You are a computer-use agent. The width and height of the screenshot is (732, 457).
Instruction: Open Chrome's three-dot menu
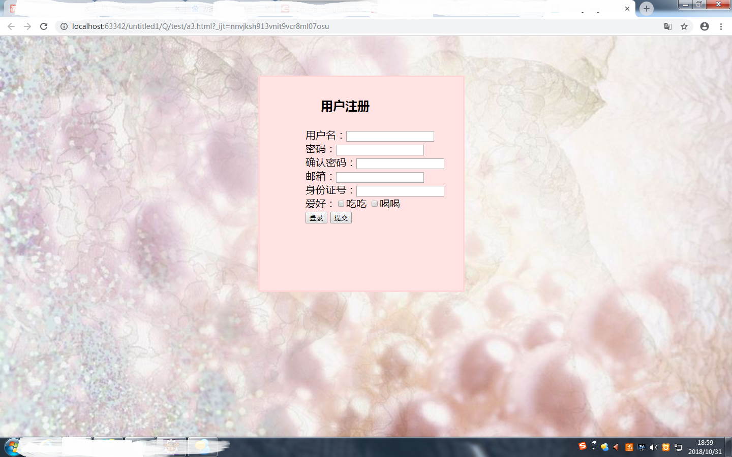[x=721, y=26]
